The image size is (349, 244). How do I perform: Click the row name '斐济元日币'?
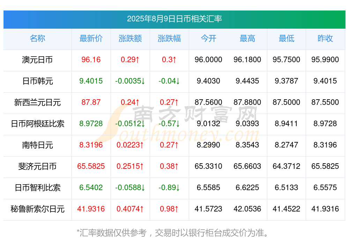(x=37, y=166)
